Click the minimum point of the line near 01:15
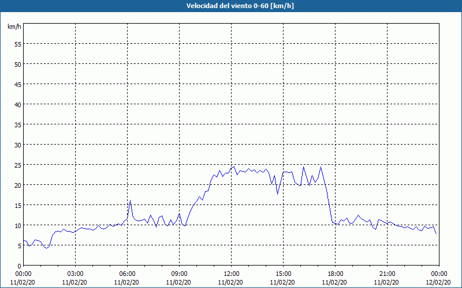 [46, 248]
